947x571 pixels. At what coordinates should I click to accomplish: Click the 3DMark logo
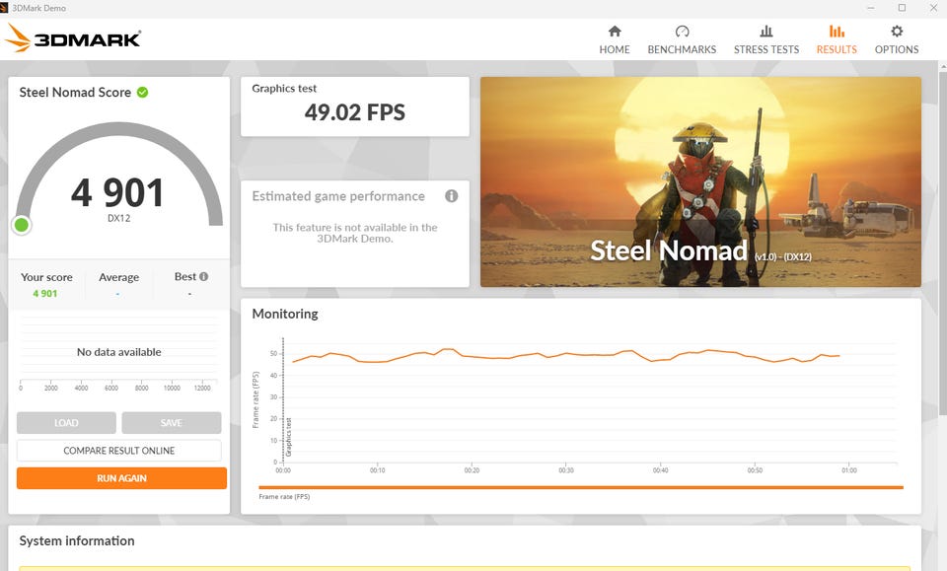72,38
